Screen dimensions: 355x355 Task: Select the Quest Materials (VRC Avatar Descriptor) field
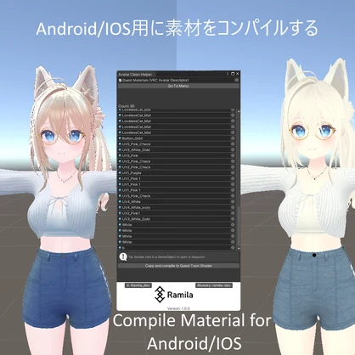(178, 80)
